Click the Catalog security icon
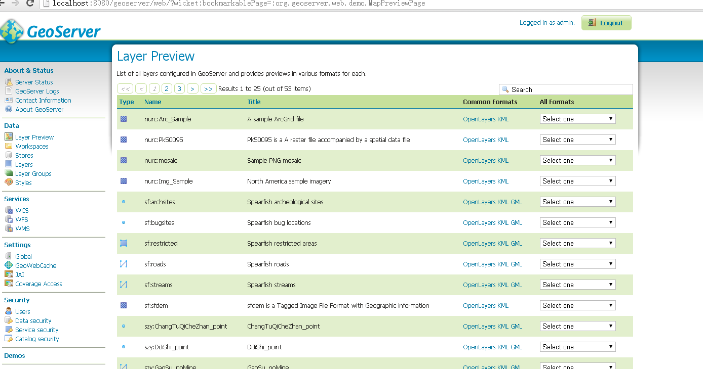The height and width of the screenshot is (369, 703). (x=9, y=339)
